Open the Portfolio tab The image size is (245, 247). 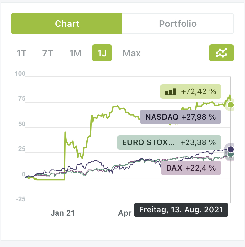[178, 24]
